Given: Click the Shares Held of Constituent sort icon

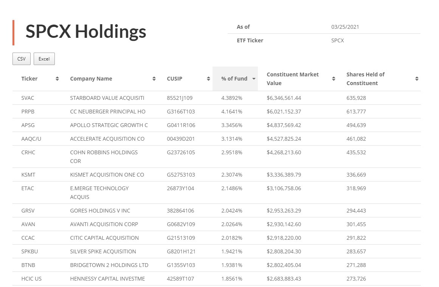Looking at the screenshot, I should pos(416,79).
